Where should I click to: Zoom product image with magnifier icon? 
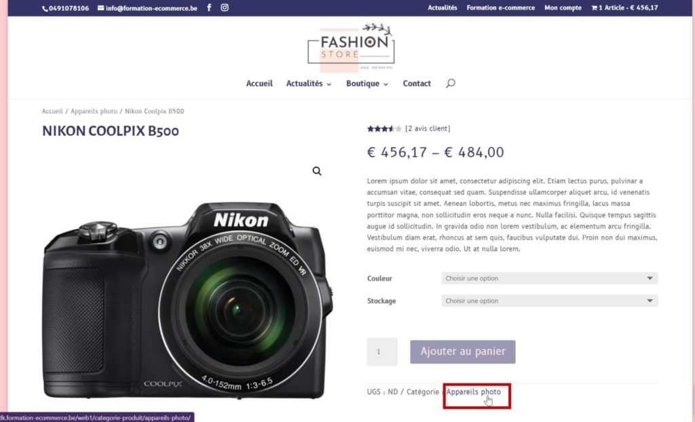pos(316,171)
